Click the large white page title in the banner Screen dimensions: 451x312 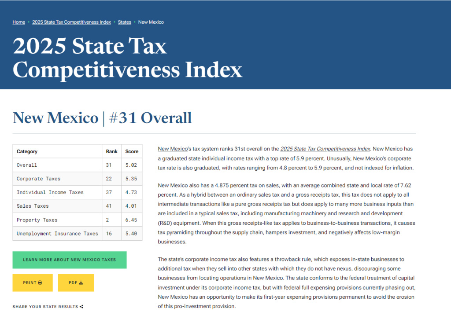click(128, 58)
